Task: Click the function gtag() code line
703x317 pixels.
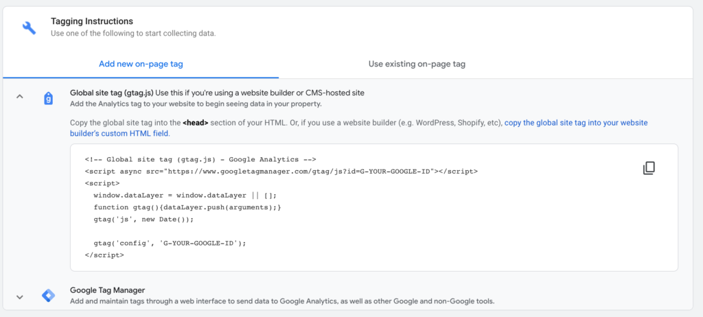Action: 187,207
